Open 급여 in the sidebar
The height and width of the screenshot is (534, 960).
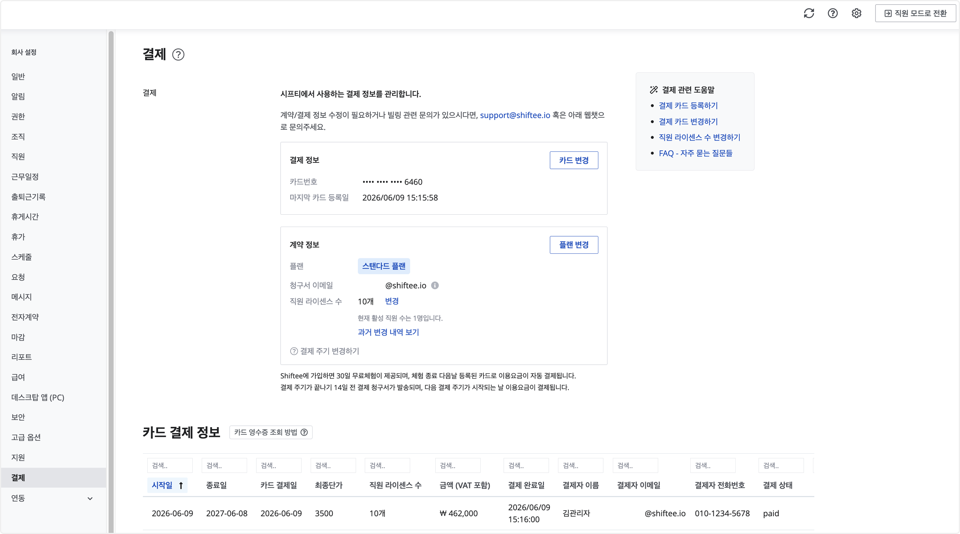tap(18, 377)
